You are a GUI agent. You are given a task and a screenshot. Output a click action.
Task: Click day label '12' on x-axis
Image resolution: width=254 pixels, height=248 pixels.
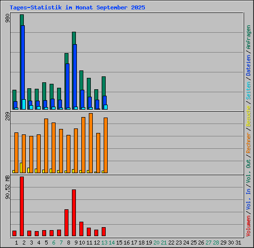point(97,243)
